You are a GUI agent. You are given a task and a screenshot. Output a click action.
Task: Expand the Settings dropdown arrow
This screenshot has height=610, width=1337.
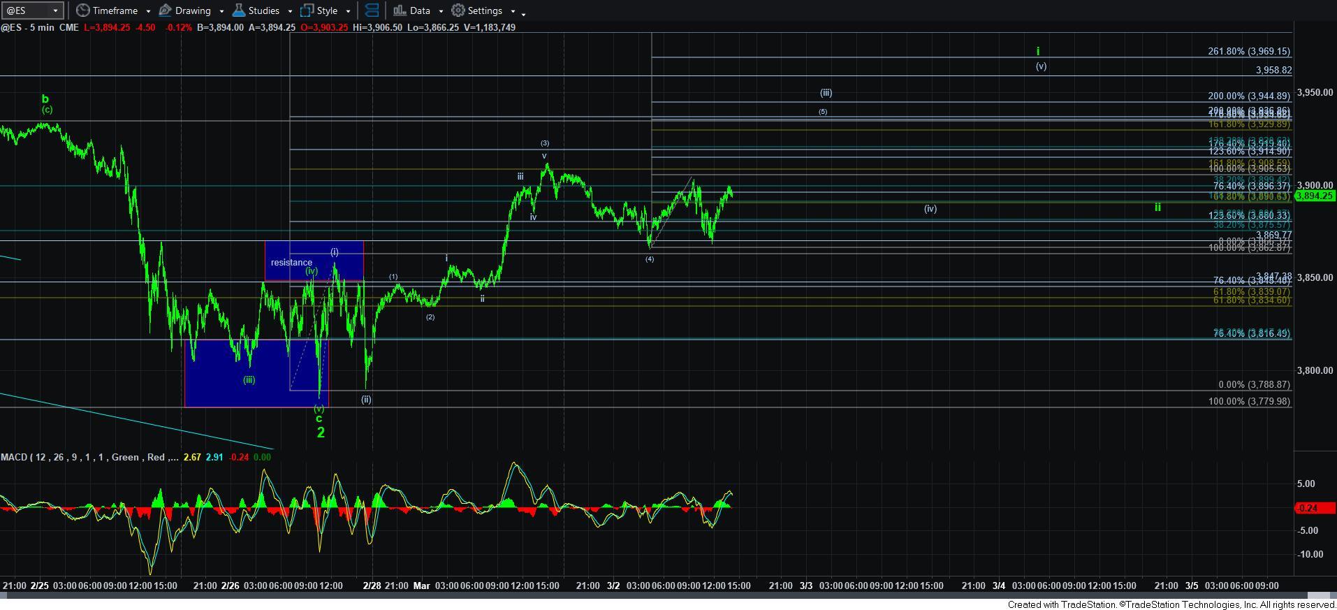513,11
